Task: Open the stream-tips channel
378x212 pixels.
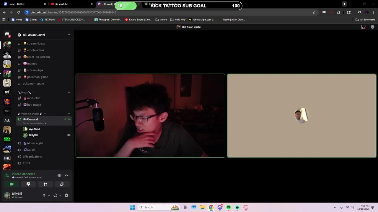Action: pyautogui.click(x=44, y=70)
